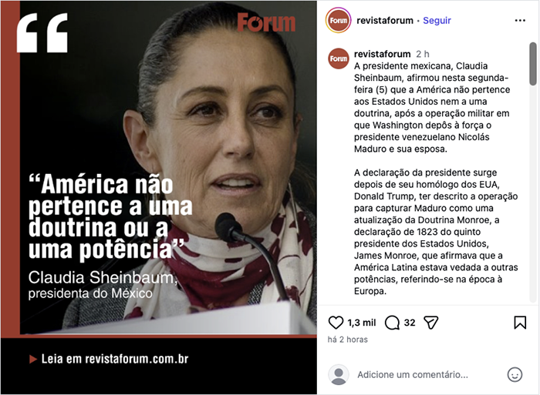Click the Claudia Sheinbaum post image
540x395 pixels.
click(x=159, y=197)
